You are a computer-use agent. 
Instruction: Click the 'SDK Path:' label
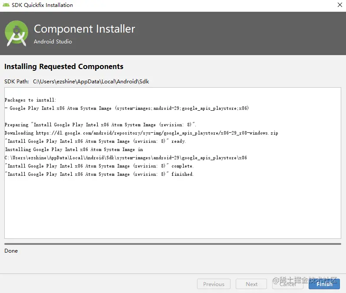[16, 82]
